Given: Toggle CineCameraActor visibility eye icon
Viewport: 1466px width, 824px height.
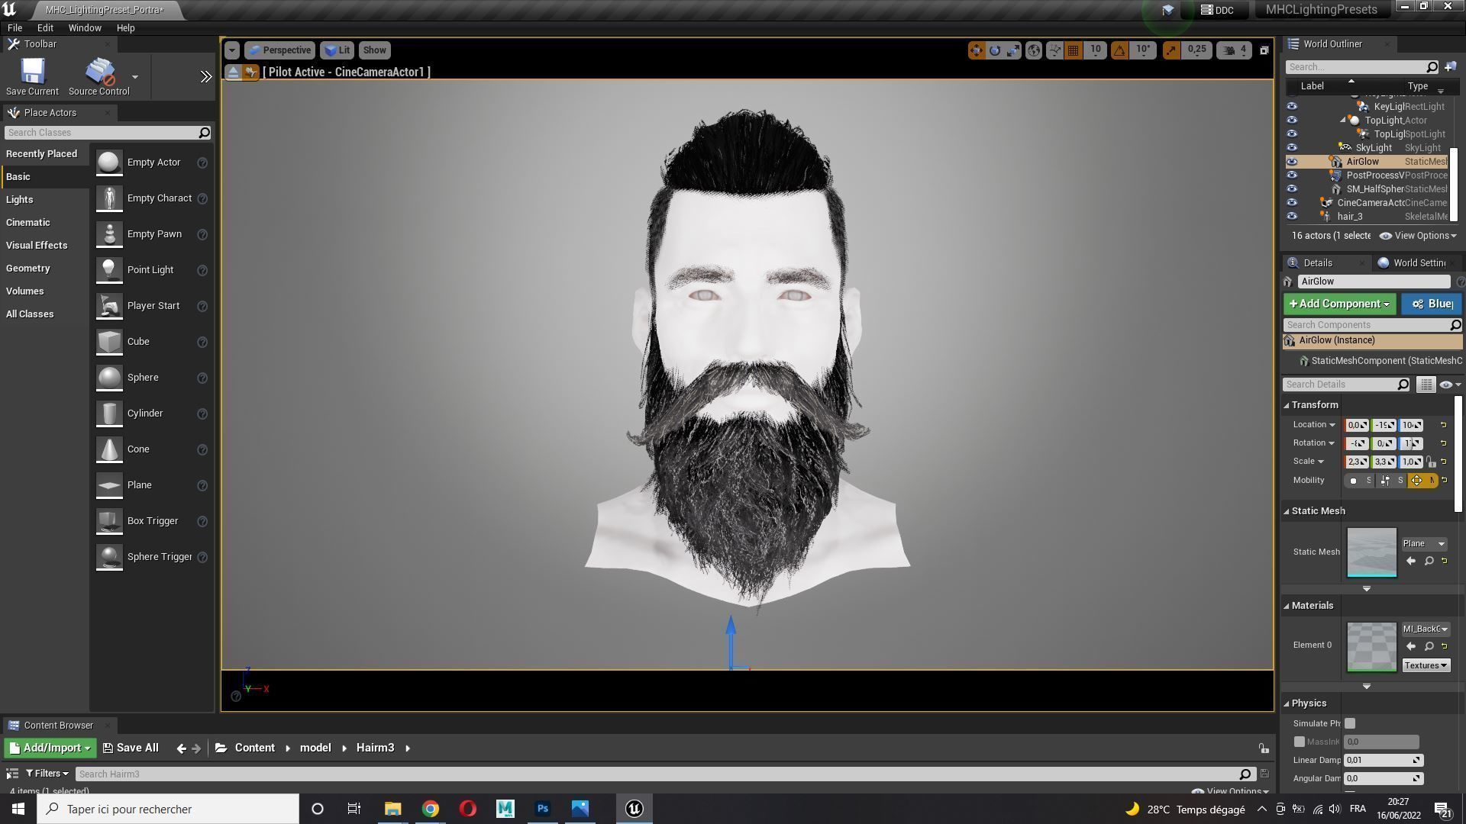Looking at the screenshot, I should click(1292, 203).
